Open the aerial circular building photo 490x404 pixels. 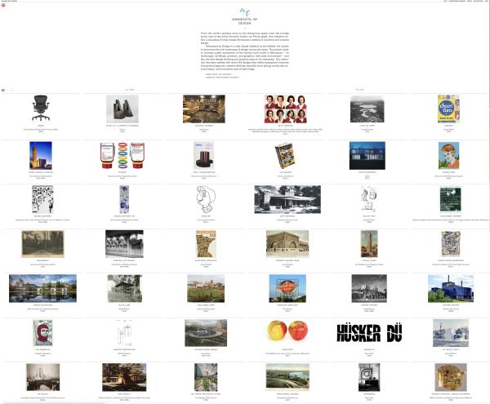(x=206, y=333)
